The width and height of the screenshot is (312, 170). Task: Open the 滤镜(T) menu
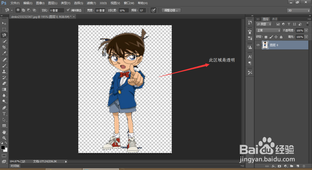pos(91,3)
